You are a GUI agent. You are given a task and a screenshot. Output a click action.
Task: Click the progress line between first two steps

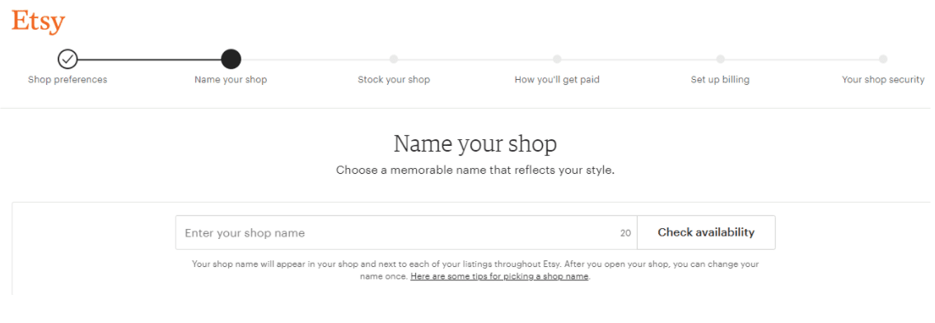click(x=149, y=59)
